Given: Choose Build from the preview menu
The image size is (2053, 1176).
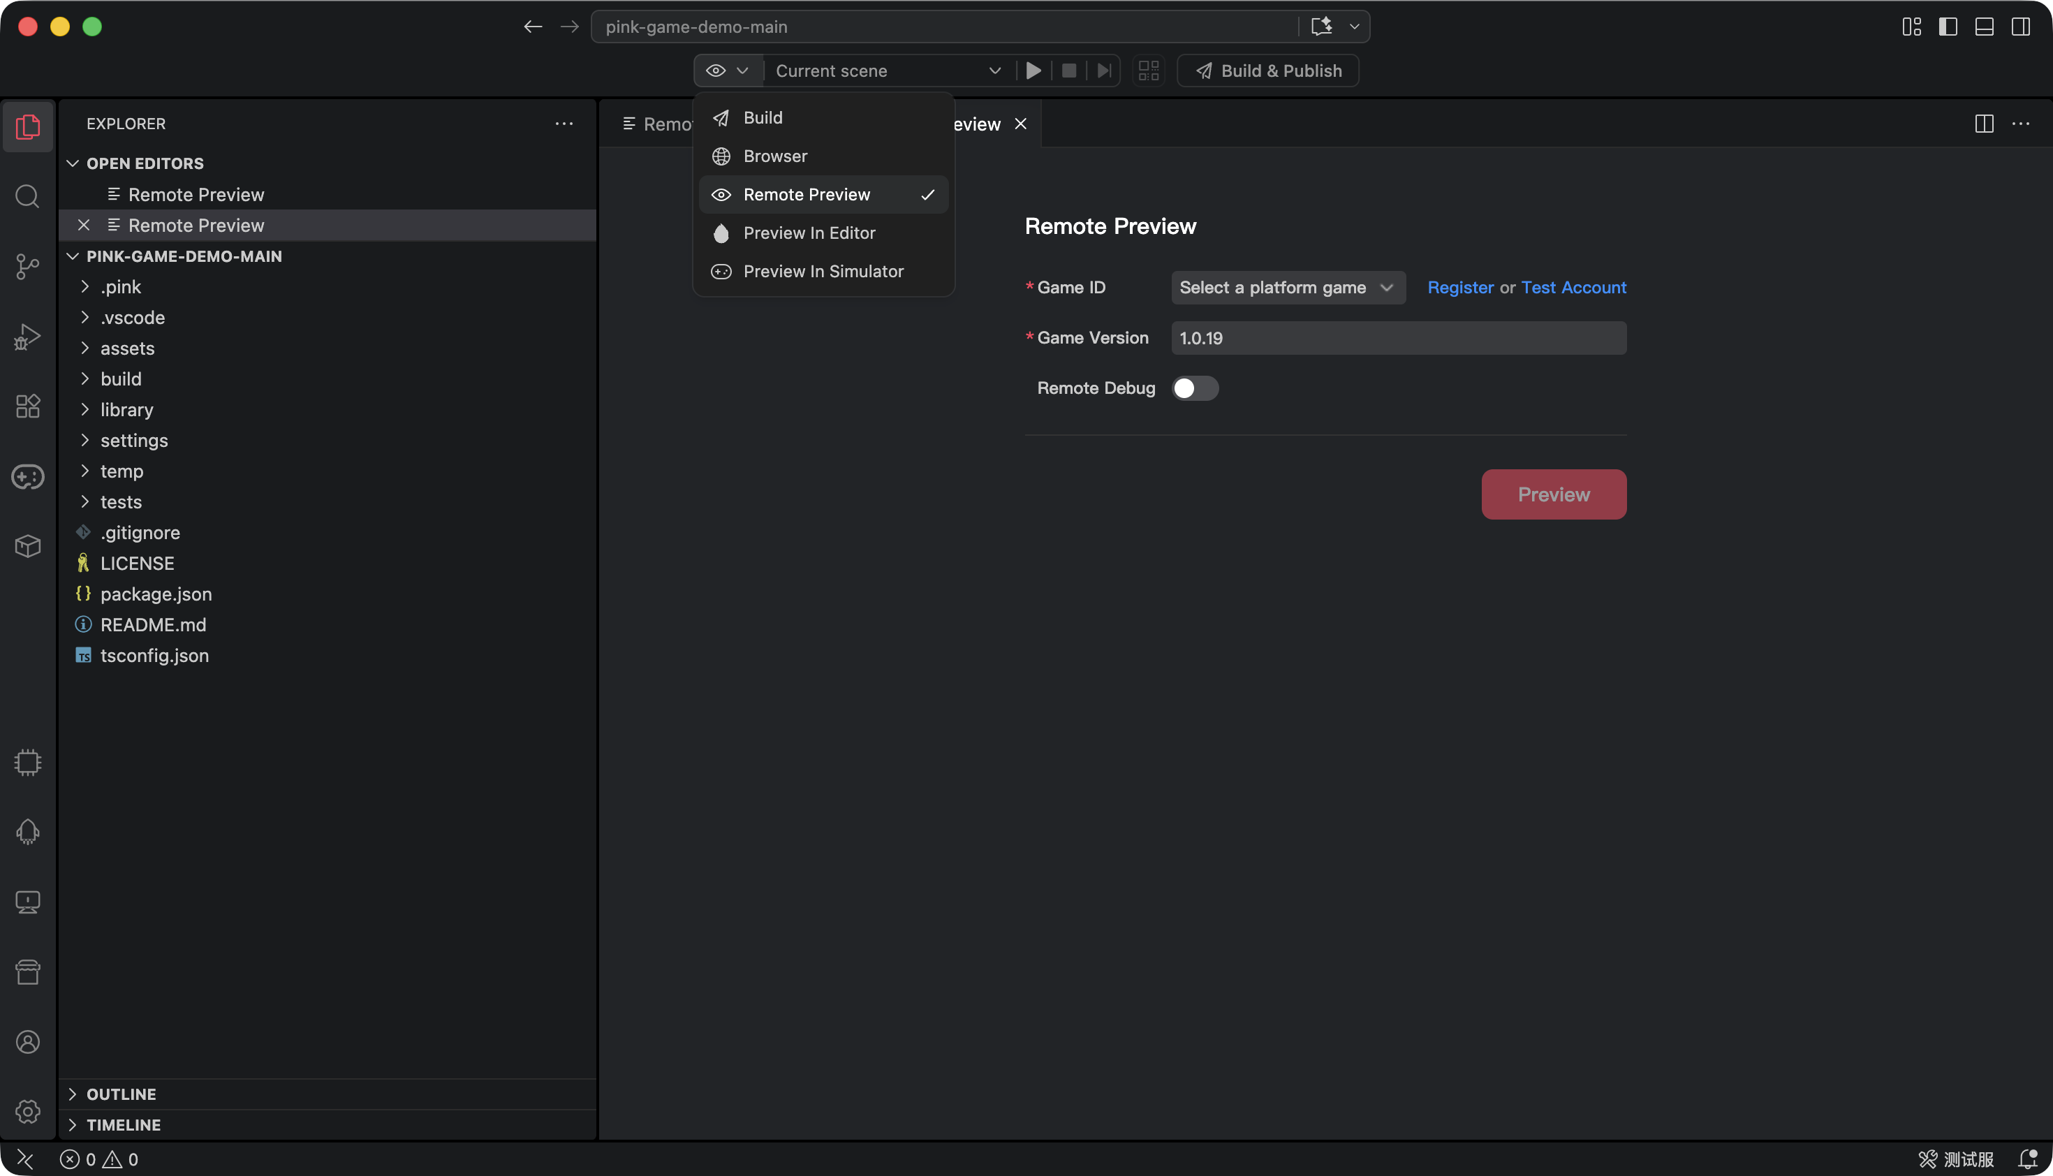Looking at the screenshot, I should pyautogui.click(x=823, y=118).
